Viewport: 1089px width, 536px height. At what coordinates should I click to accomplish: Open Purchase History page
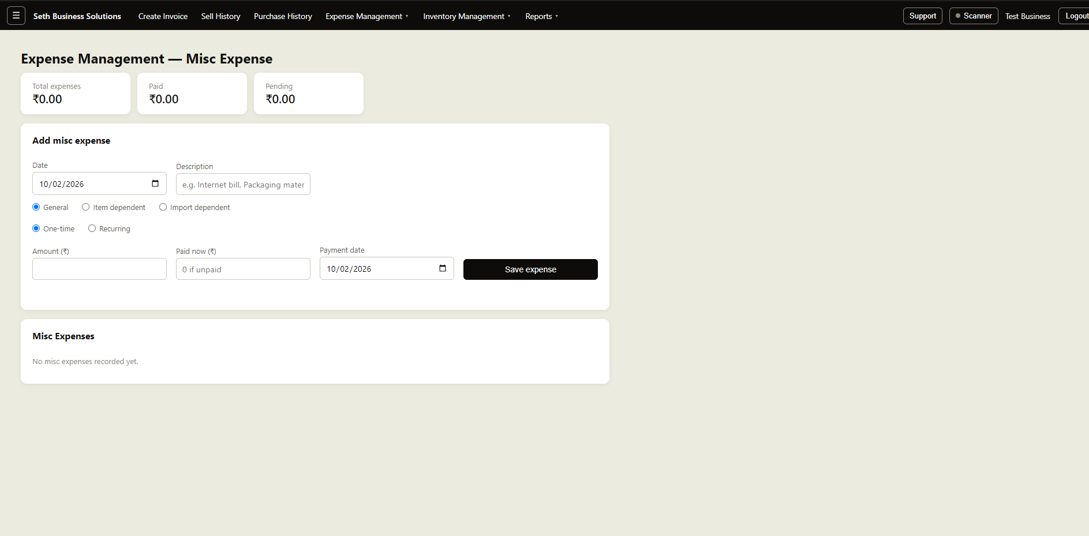(x=283, y=16)
